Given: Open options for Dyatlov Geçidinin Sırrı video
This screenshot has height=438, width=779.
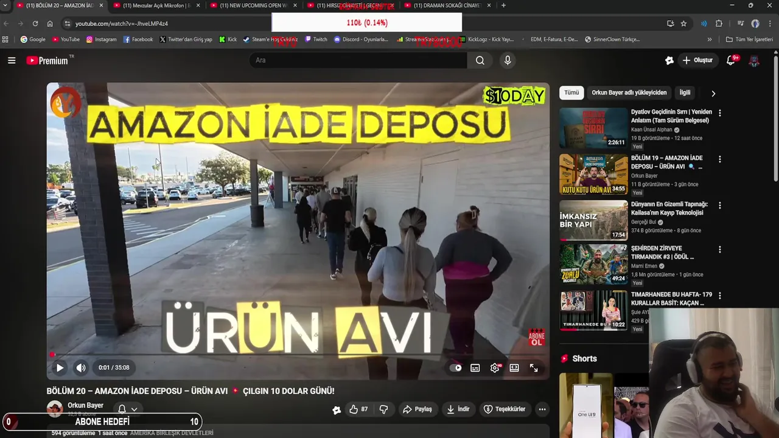Looking at the screenshot, I should click(x=720, y=113).
